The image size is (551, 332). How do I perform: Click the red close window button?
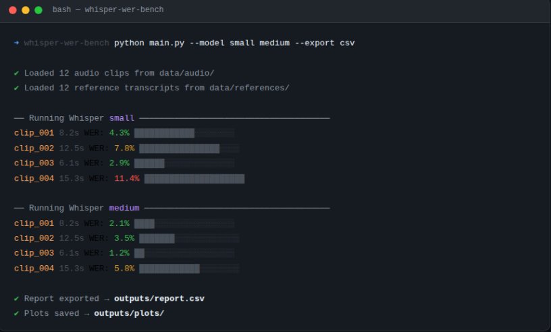pyautogui.click(x=13, y=10)
